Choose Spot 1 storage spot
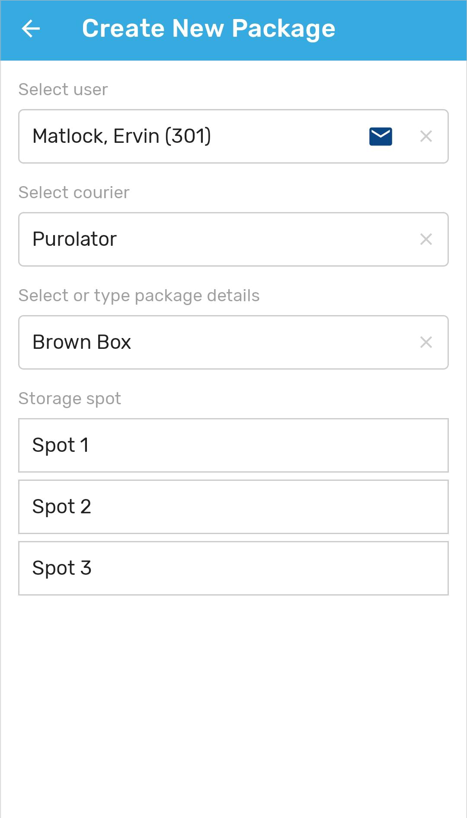467x818 pixels. 233,445
